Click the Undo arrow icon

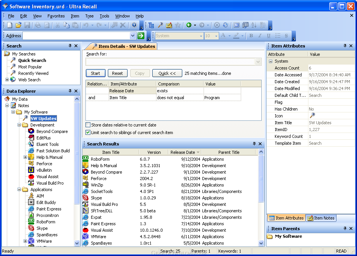coord(86,25)
